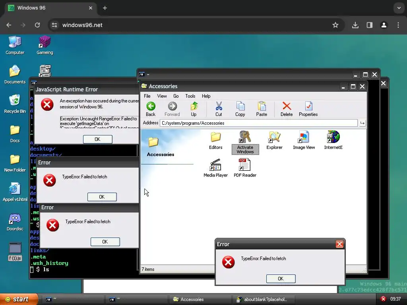Viewport: 407px width, 305px height.
Task: Open the Computer desktop icon
Action: [15, 46]
